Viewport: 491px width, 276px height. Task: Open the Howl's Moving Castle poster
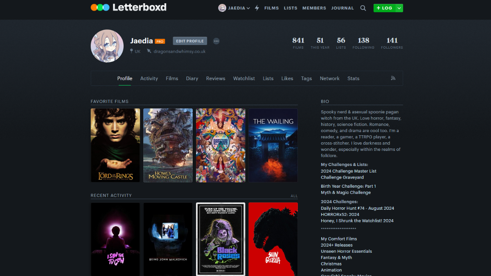168,145
